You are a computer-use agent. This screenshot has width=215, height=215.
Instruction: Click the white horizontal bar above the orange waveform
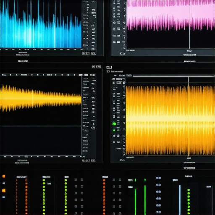pos(174,76)
